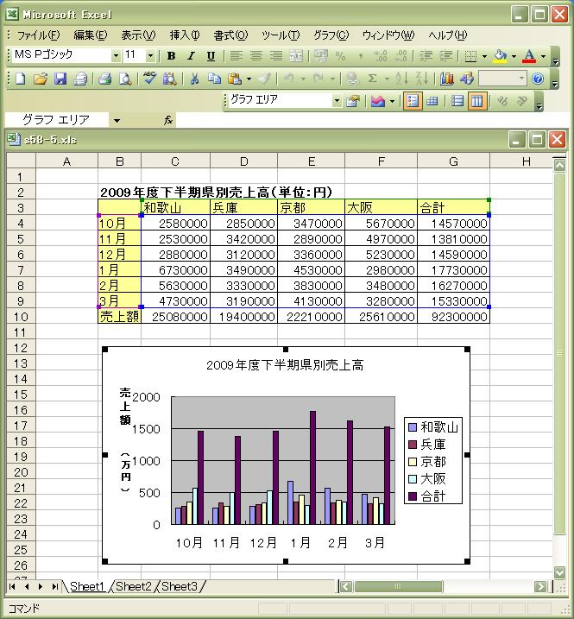This screenshot has height=619, width=574.
Task: Select the Sheet1 tab
Action: pos(87,586)
